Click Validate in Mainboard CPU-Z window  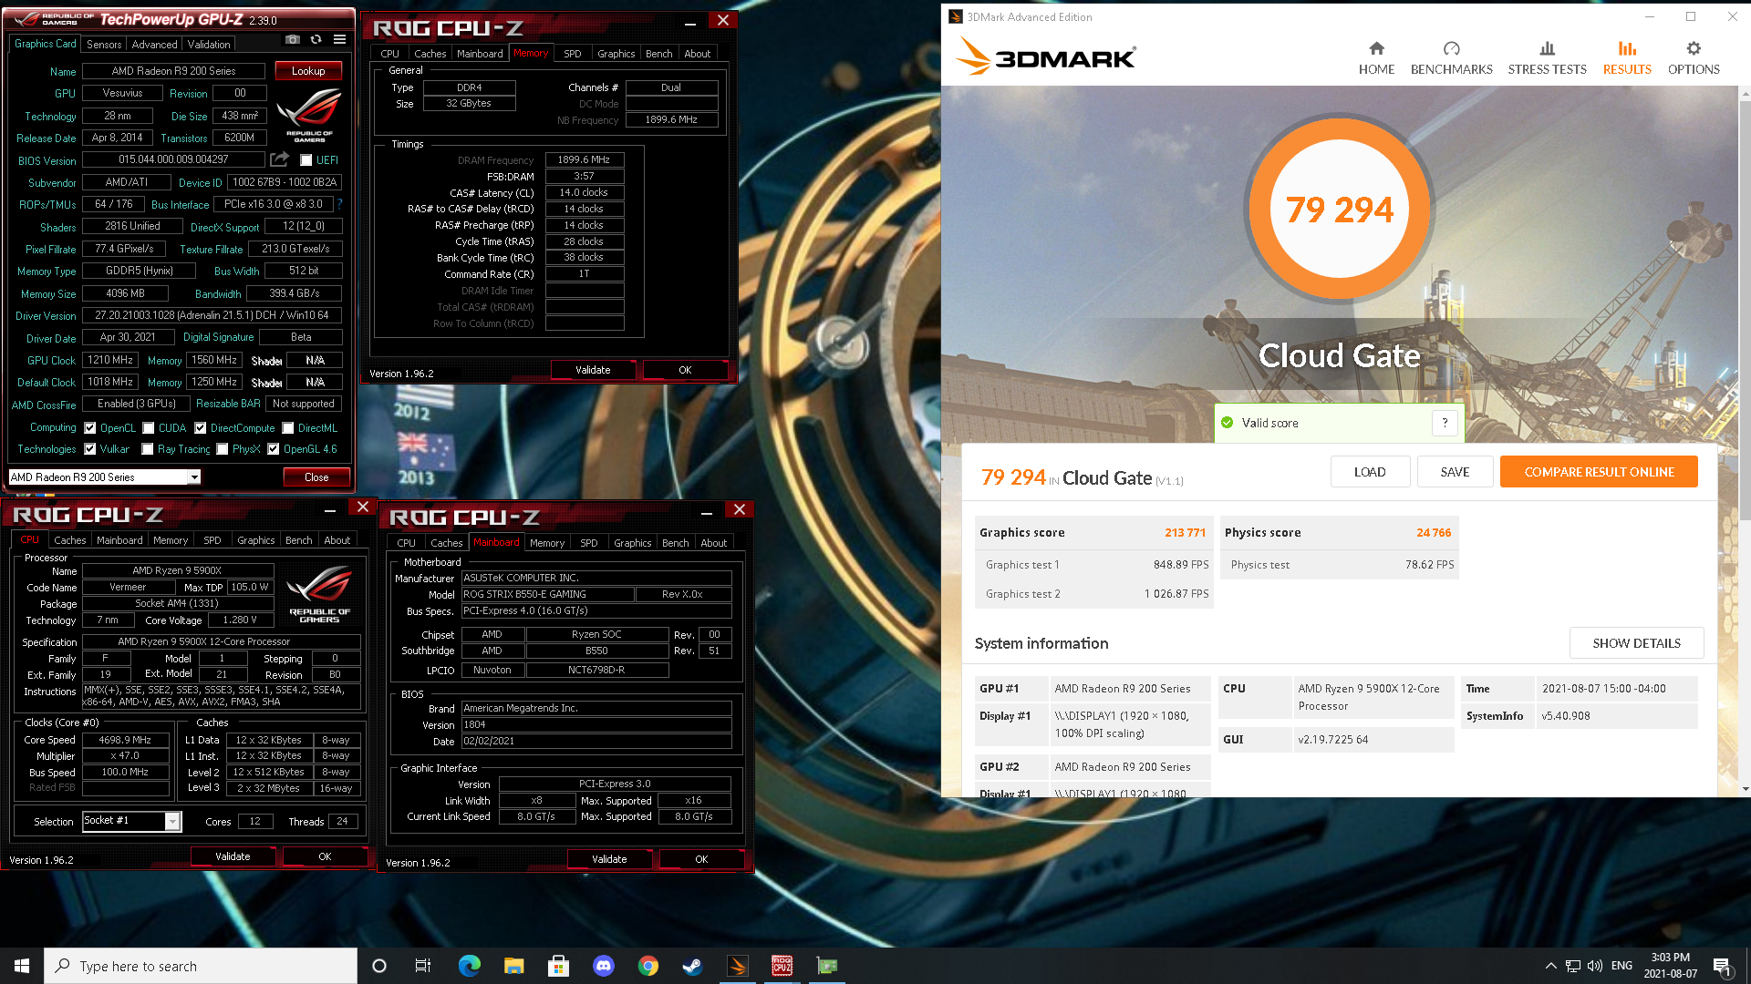pos(609,859)
